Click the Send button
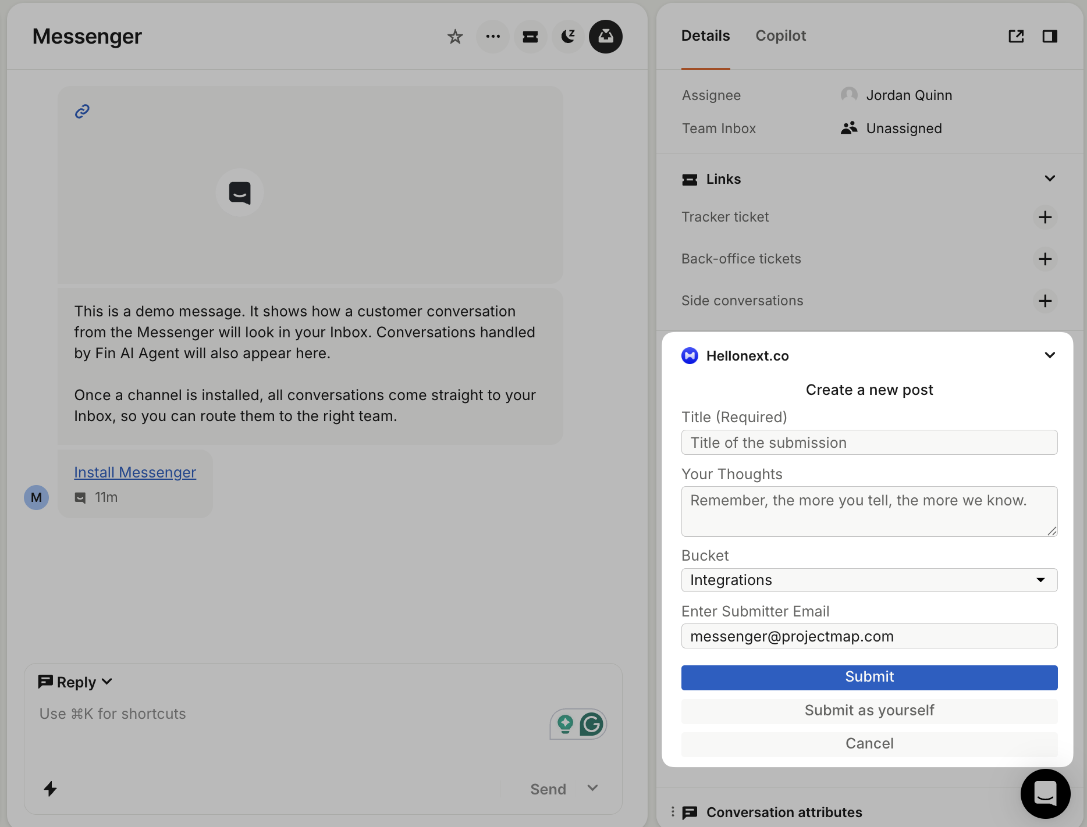This screenshot has height=827, width=1087. pyautogui.click(x=548, y=789)
